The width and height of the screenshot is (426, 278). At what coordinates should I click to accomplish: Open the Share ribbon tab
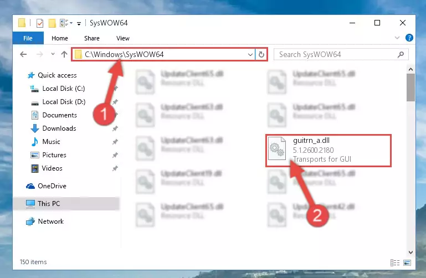pyautogui.click(x=92, y=38)
